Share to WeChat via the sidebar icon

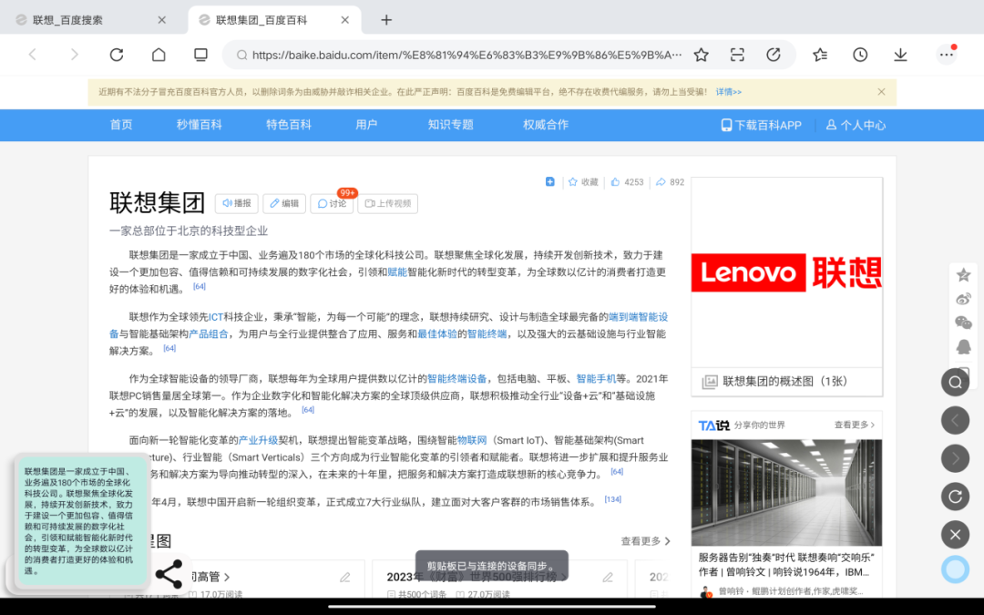963,323
